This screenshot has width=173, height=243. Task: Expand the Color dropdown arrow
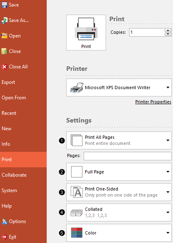168,233
